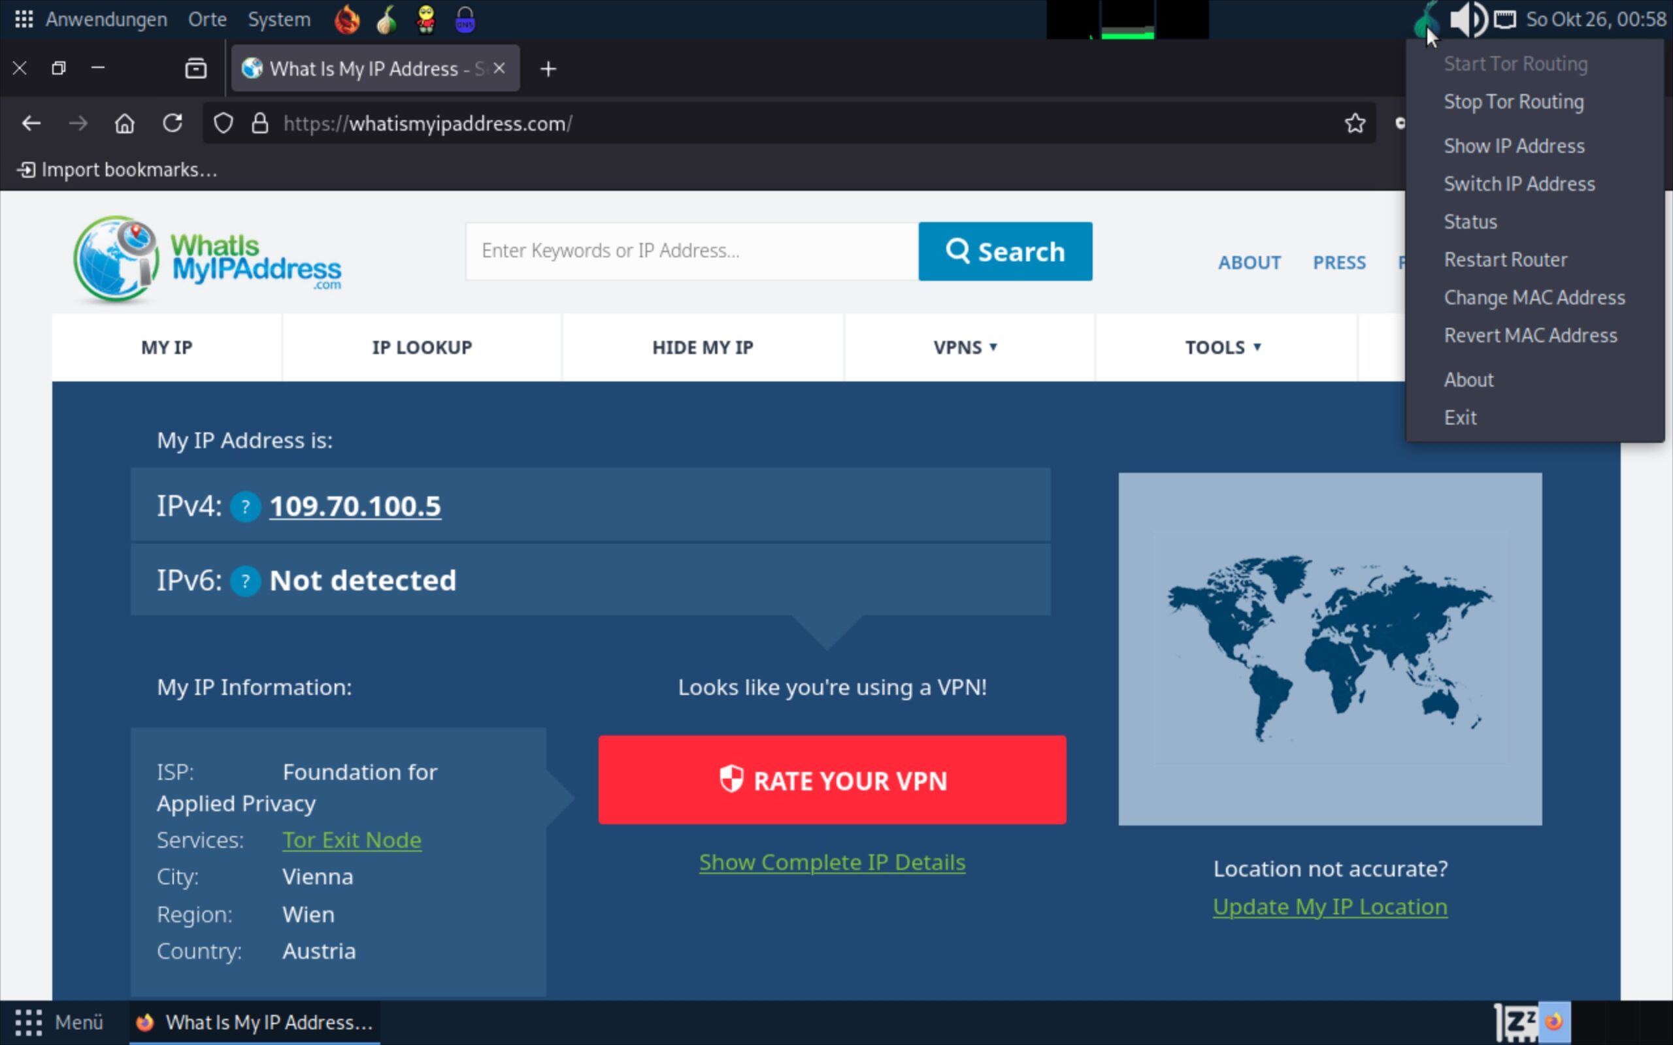
Task: Expand the VPNS dropdown menu
Action: tap(965, 347)
